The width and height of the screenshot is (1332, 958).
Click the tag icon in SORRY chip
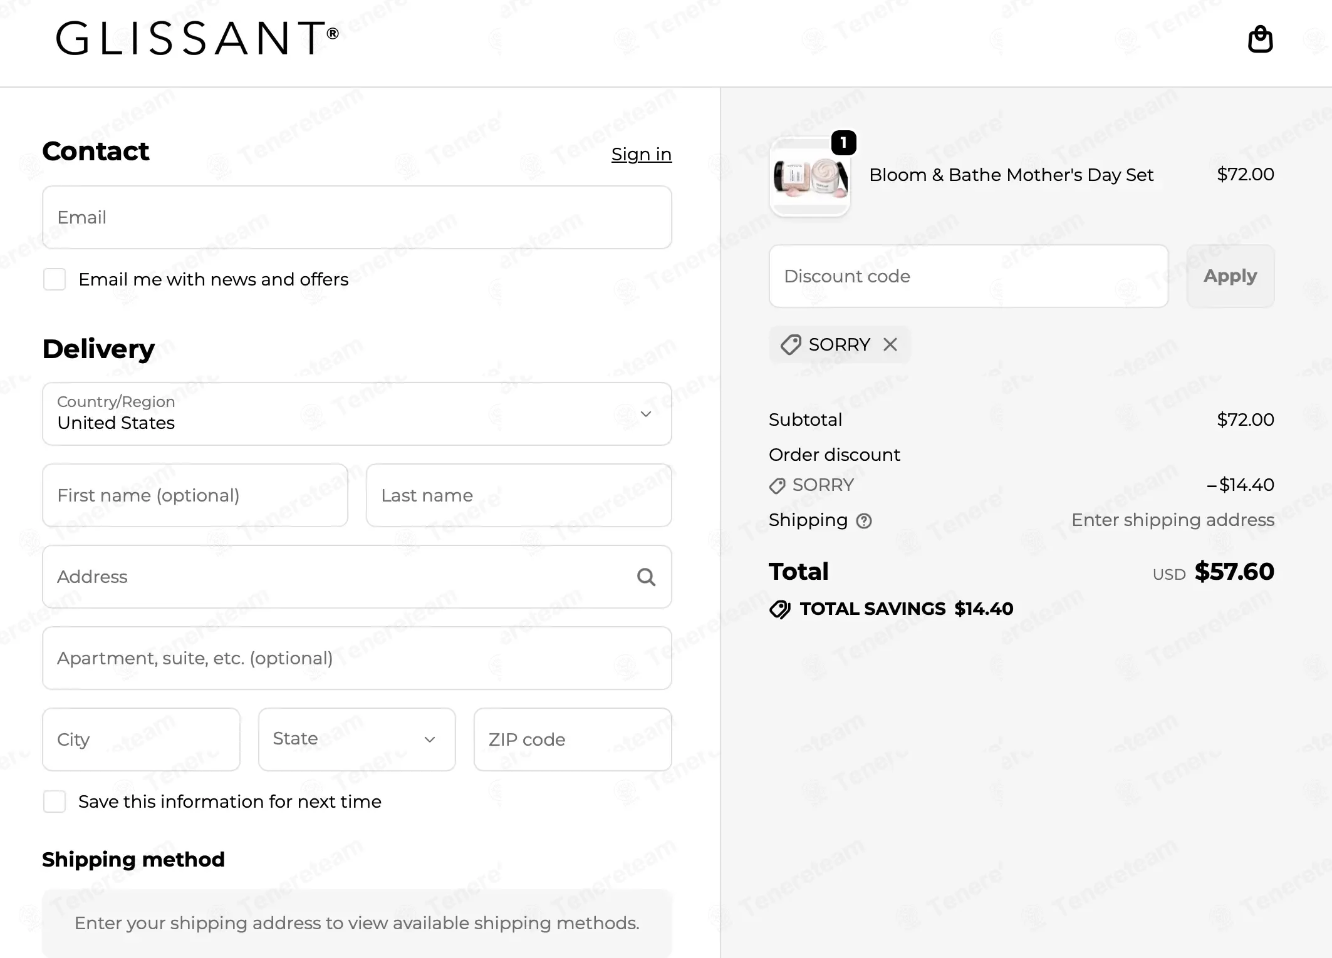pyautogui.click(x=791, y=344)
